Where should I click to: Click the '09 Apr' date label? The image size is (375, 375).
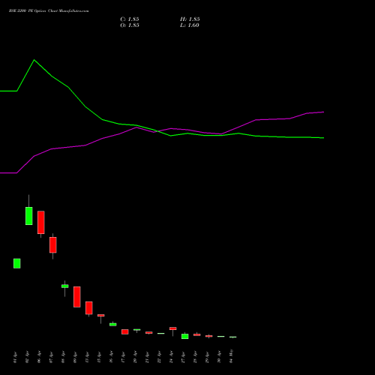click(75, 357)
